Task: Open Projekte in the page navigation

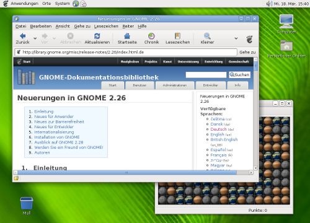Action: pyautogui.click(x=151, y=61)
